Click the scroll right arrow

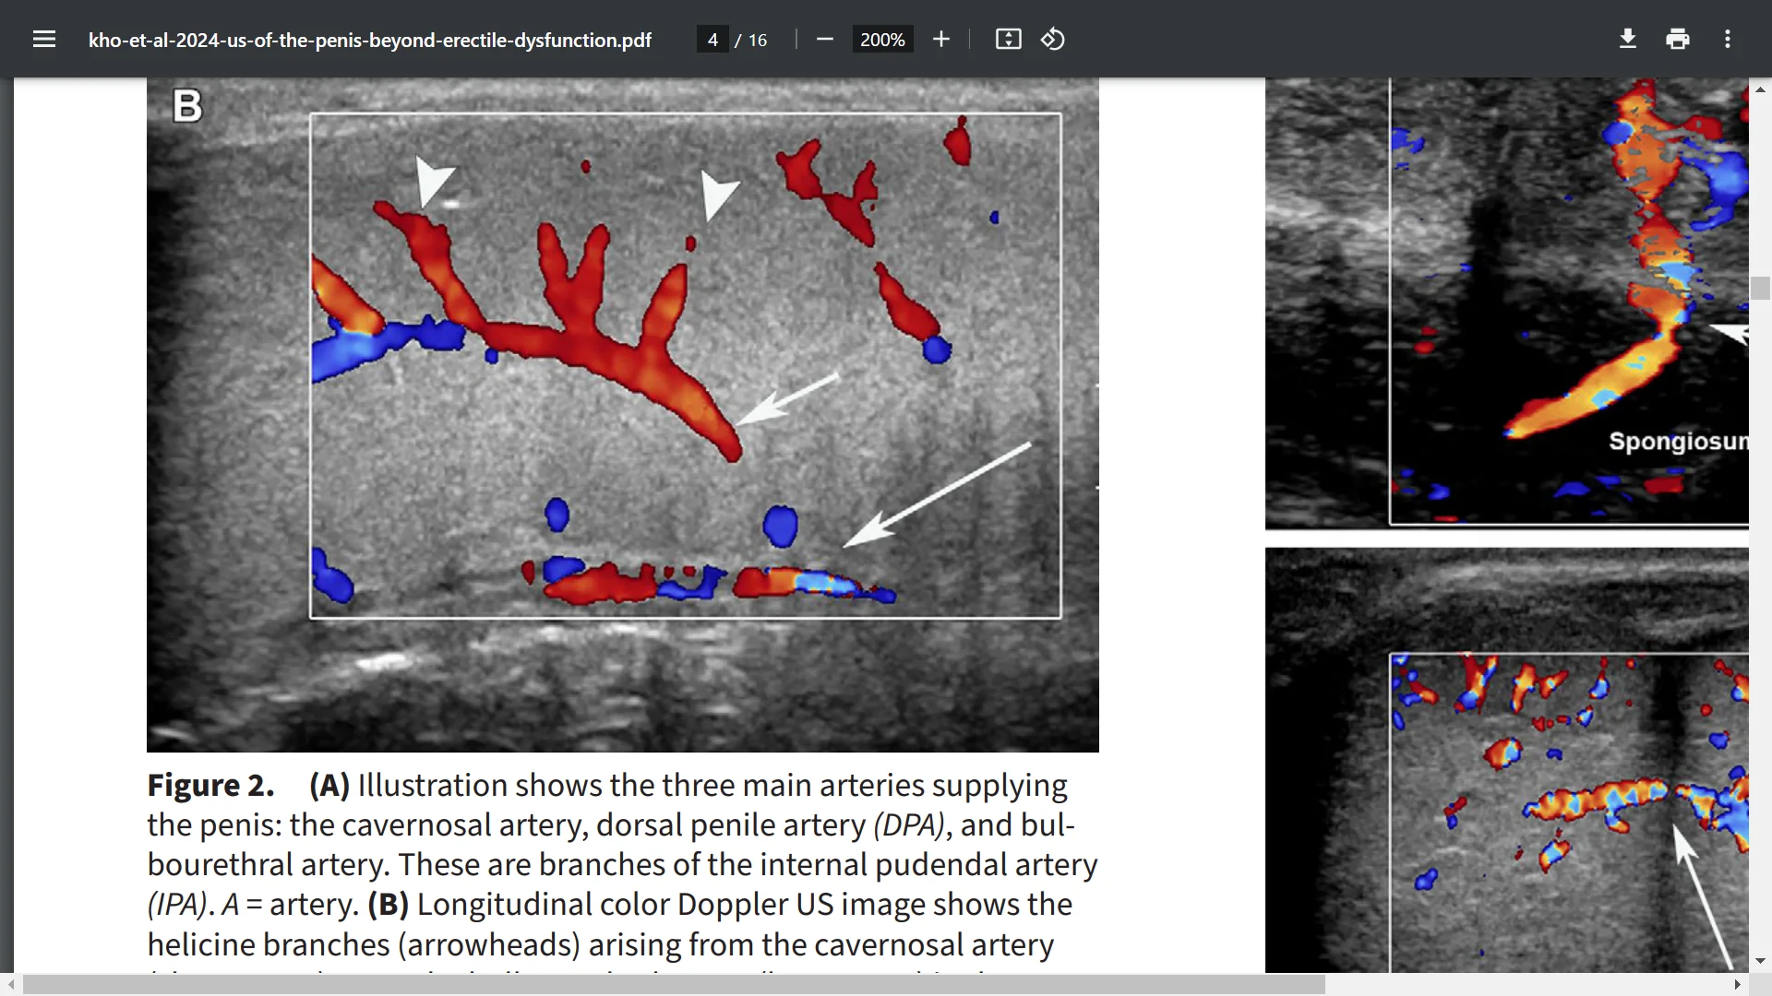pos(1738,985)
